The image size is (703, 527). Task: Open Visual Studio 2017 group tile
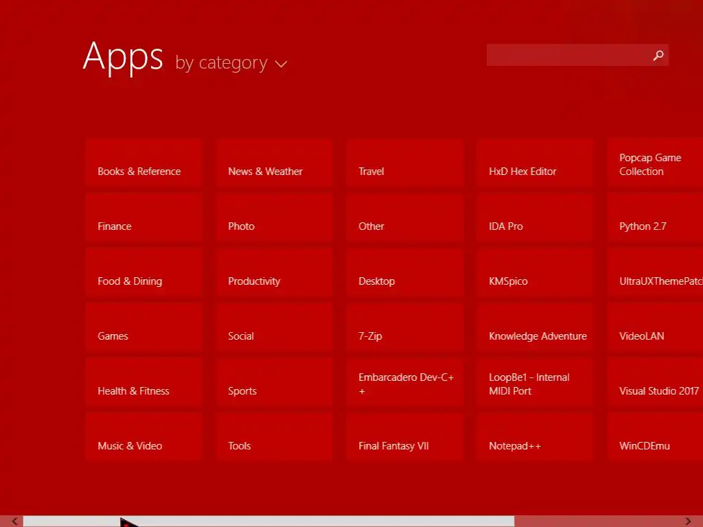click(655, 382)
